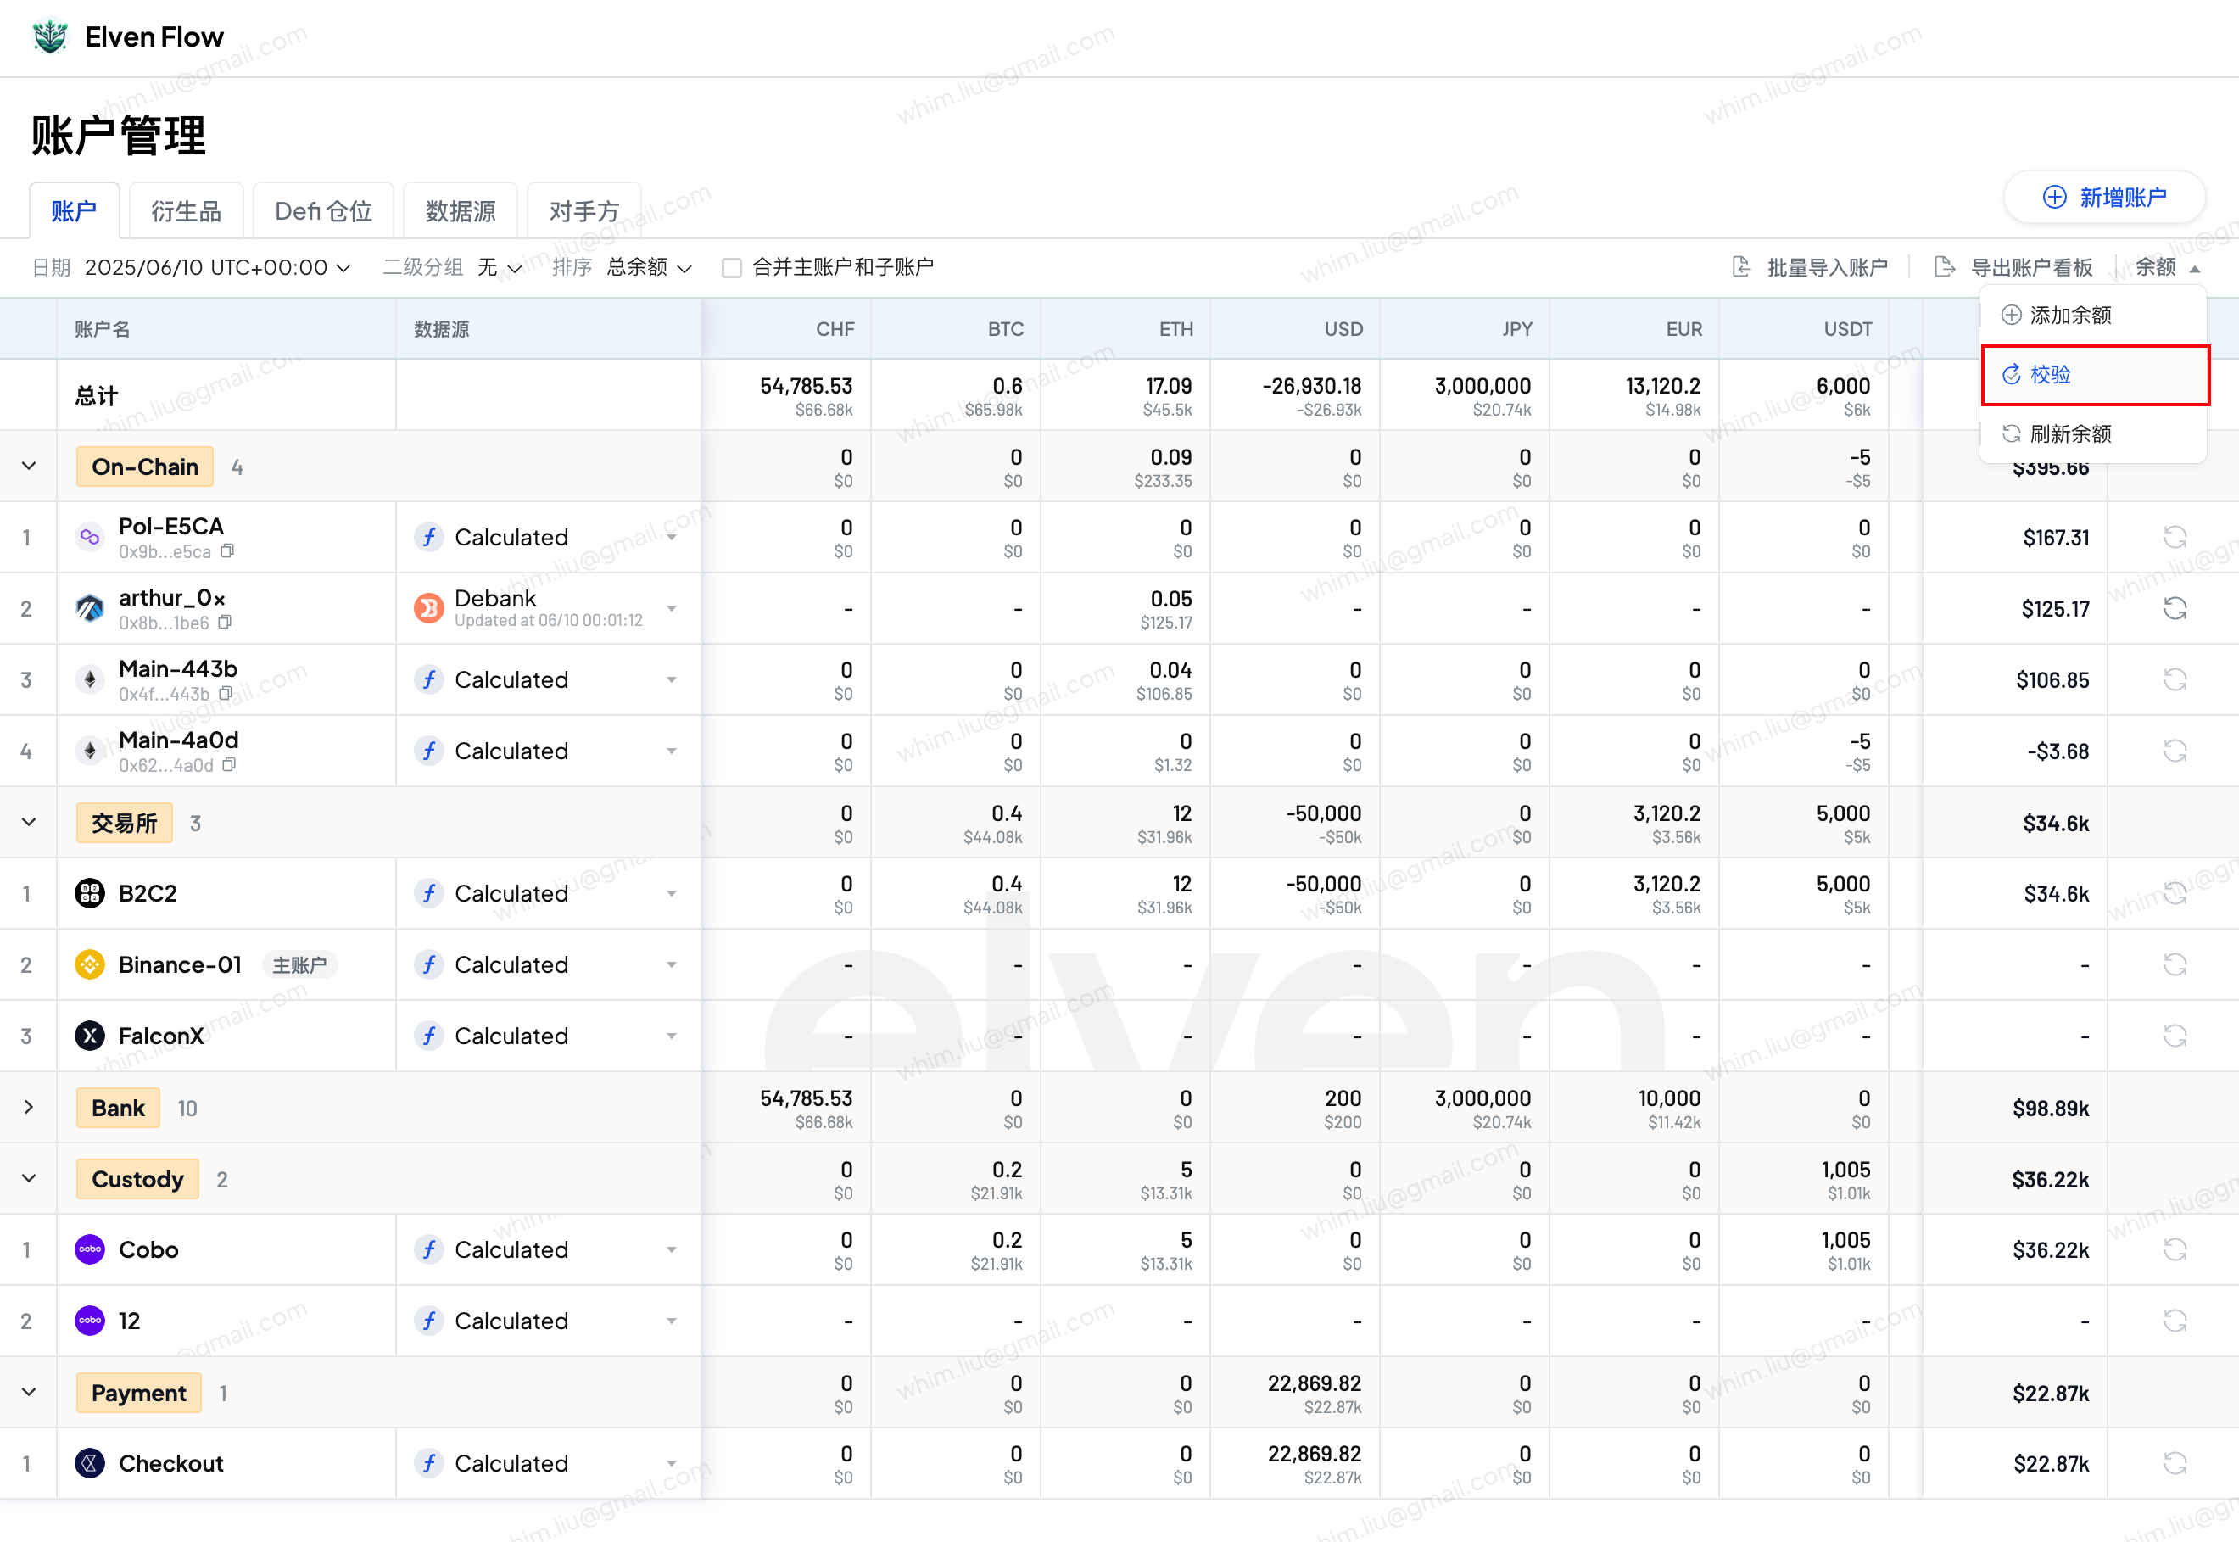Click the Binance-01 account logo icon
The image size is (2239, 1542).
pyautogui.click(x=90, y=964)
